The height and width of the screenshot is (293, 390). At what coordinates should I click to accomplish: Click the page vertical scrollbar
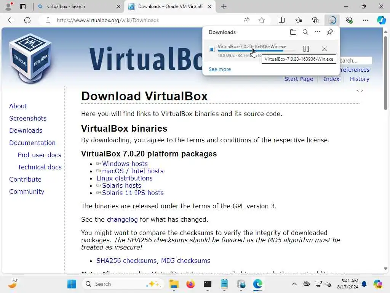click(385, 73)
